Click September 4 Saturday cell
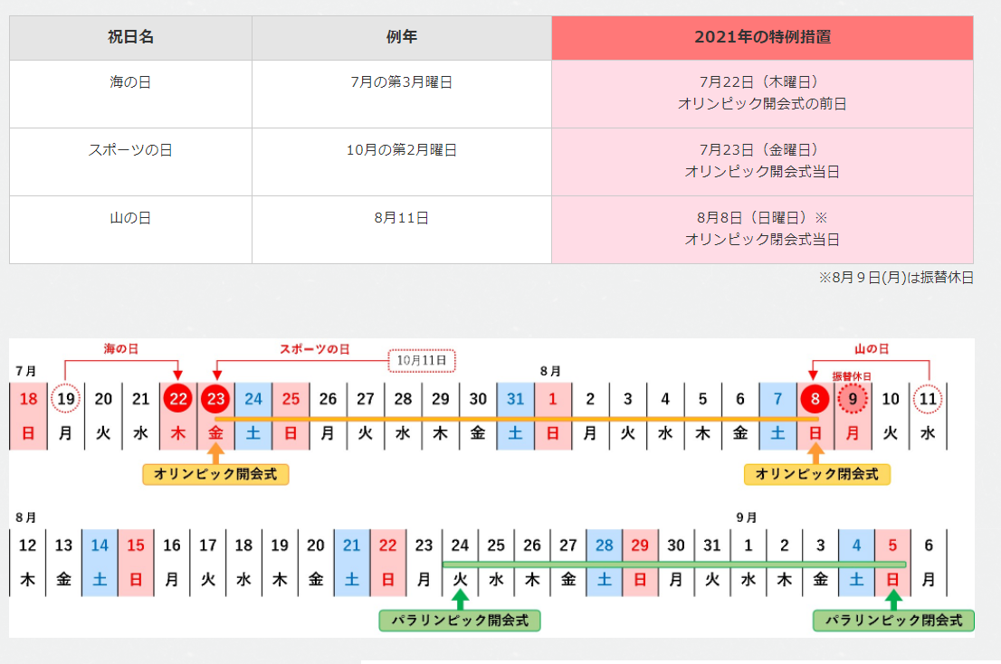 click(x=857, y=563)
